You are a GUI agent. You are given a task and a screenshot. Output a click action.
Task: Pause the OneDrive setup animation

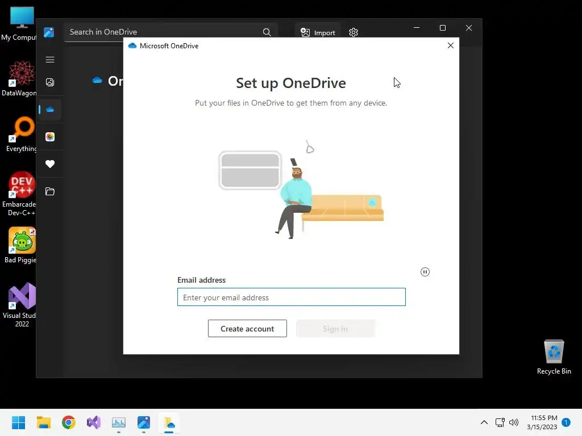(425, 272)
